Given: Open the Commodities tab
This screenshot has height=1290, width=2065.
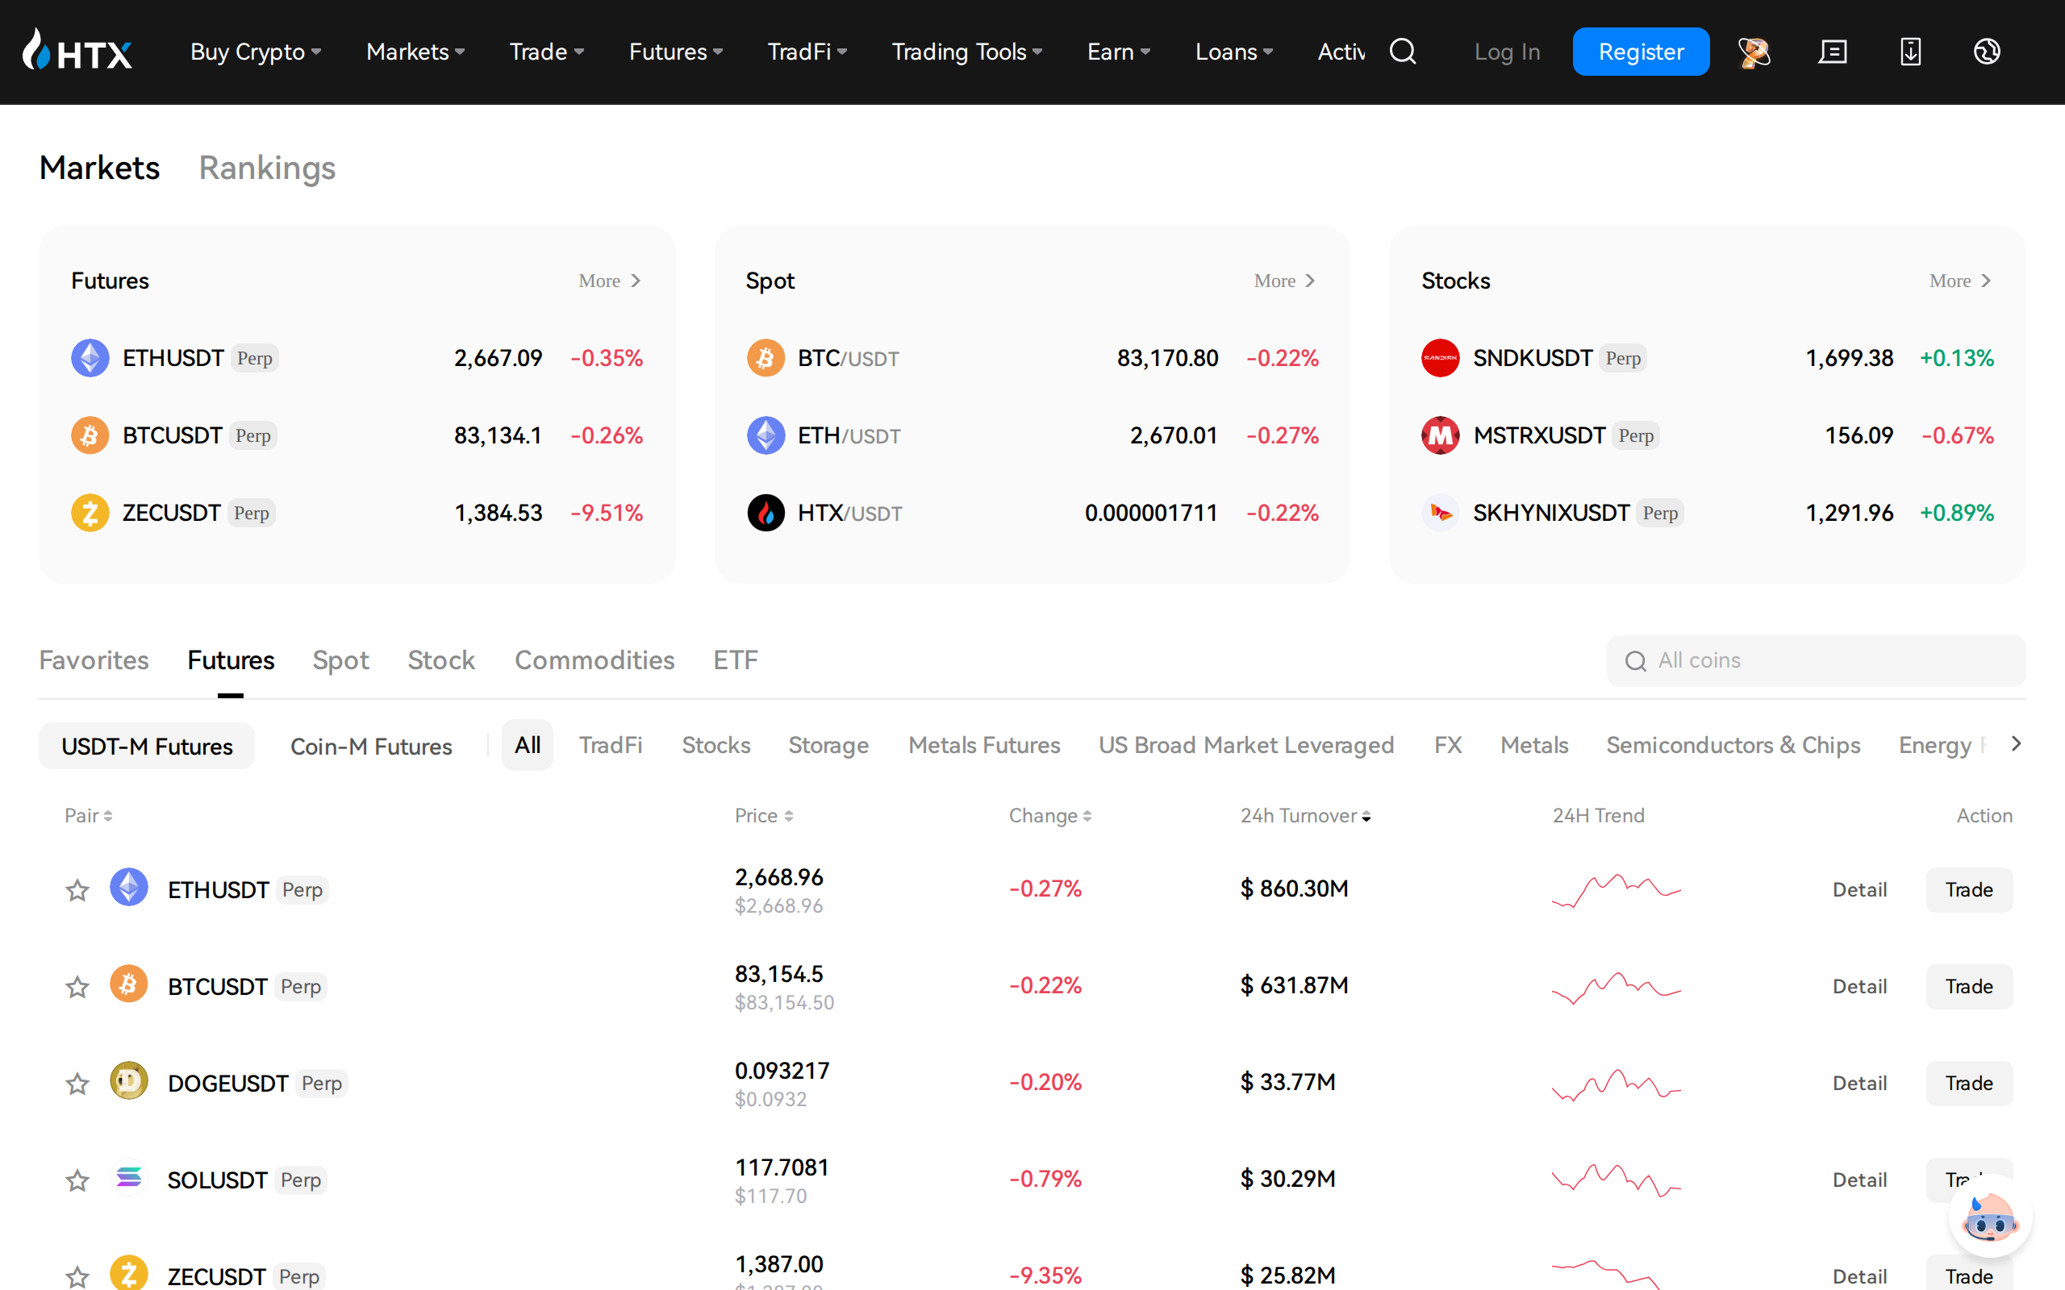Looking at the screenshot, I should (594, 660).
